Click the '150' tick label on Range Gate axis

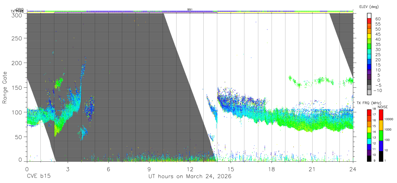(17, 87)
